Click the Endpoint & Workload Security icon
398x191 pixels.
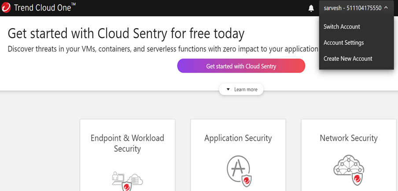coord(127,181)
